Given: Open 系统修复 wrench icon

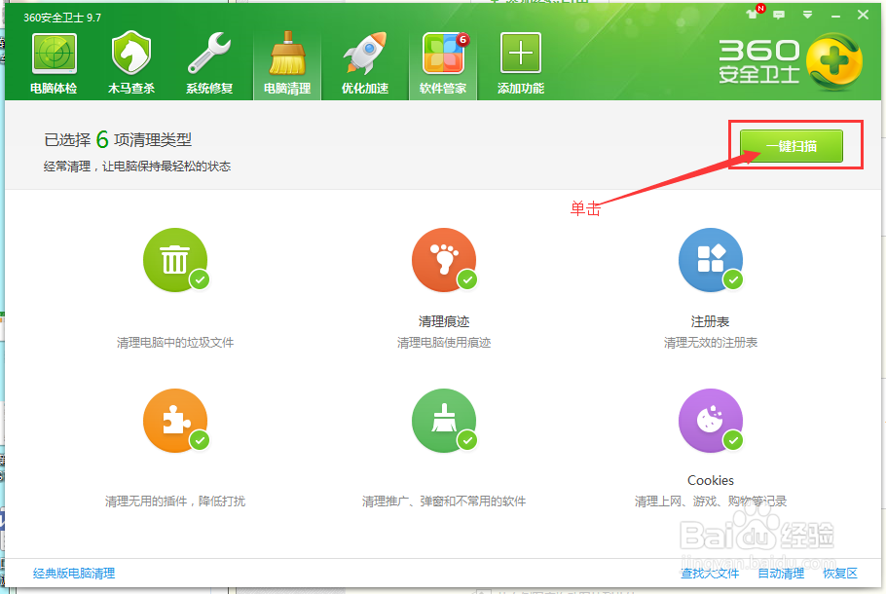Looking at the screenshot, I should pos(209,54).
